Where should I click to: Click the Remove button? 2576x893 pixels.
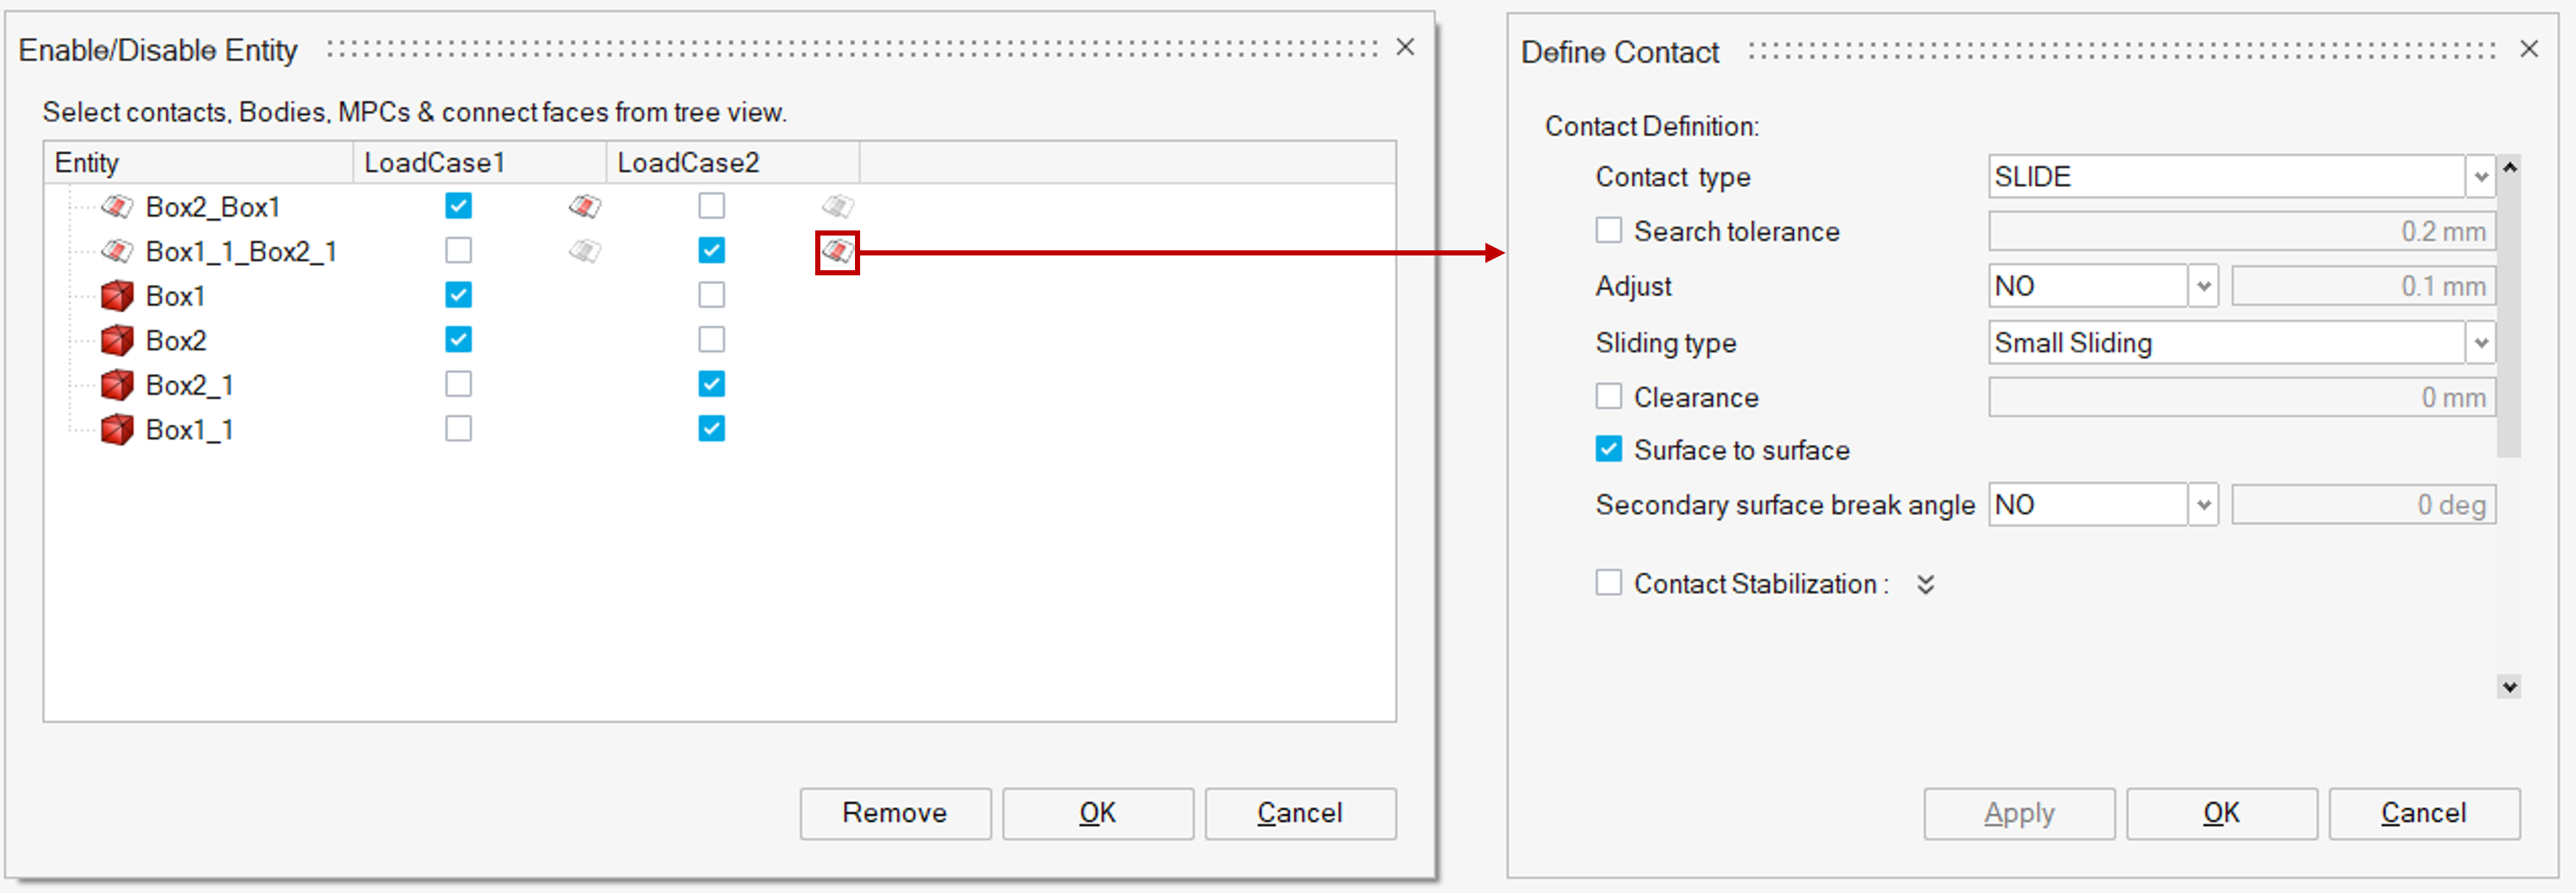(x=895, y=813)
